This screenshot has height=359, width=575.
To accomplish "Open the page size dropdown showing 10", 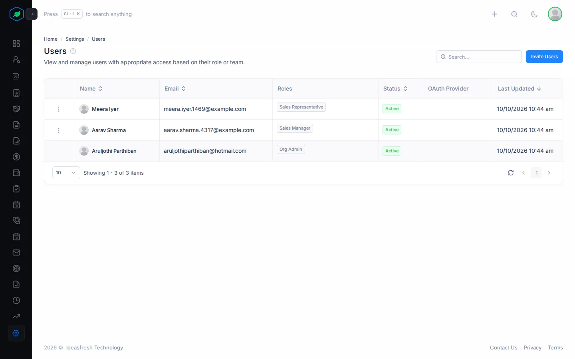I will [x=66, y=173].
